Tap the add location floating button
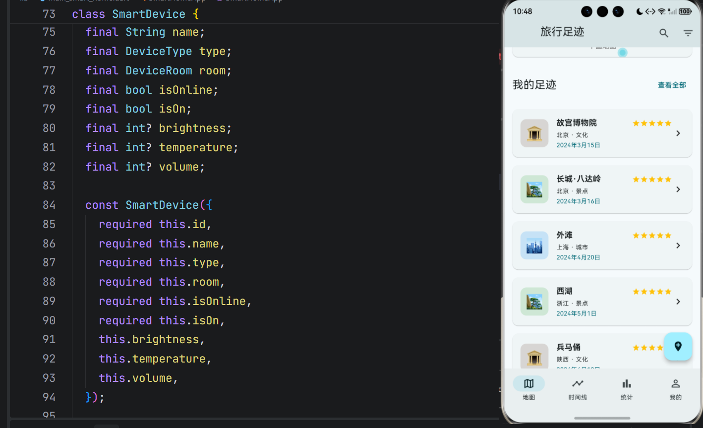The height and width of the screenshot is (428, 703). click(x=678, y=346)
